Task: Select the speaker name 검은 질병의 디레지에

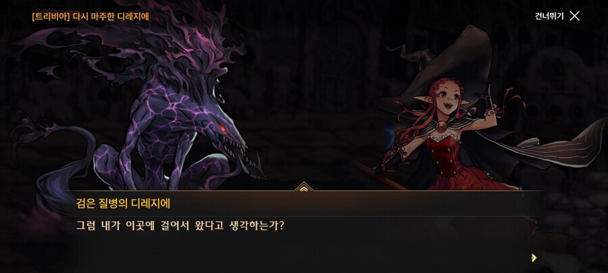Action: [123, 204]
